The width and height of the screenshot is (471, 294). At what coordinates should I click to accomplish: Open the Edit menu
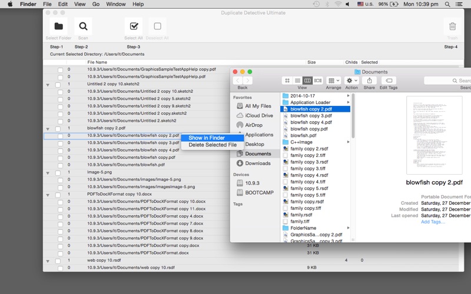coord(63,4)
